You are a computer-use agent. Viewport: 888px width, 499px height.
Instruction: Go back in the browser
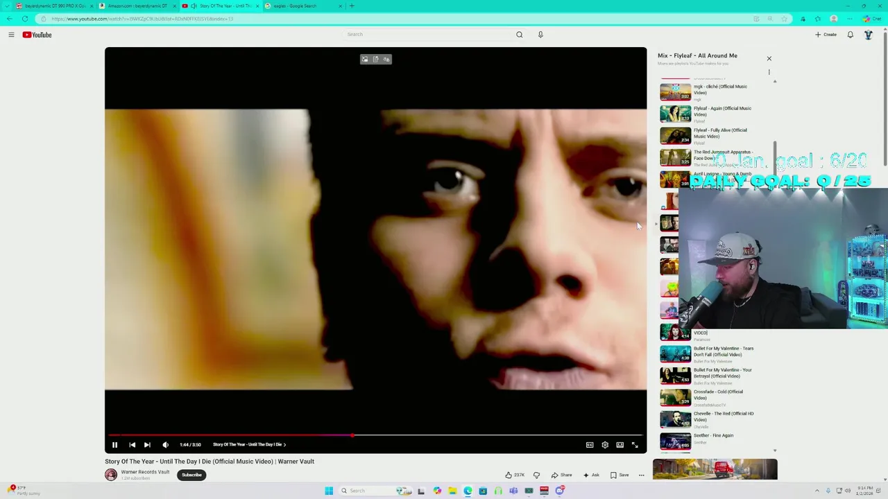[9, 19]
